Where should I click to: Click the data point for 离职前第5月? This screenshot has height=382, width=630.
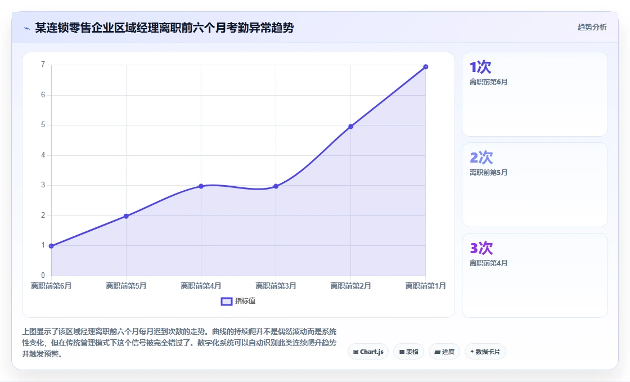point(126,216)
